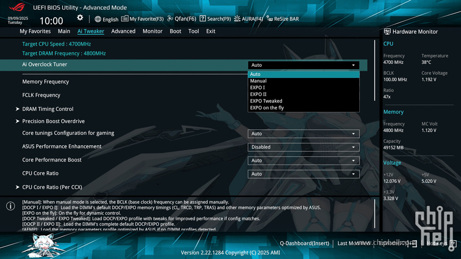
Task: Open the Advanced tab
Action: click(123, 31)
